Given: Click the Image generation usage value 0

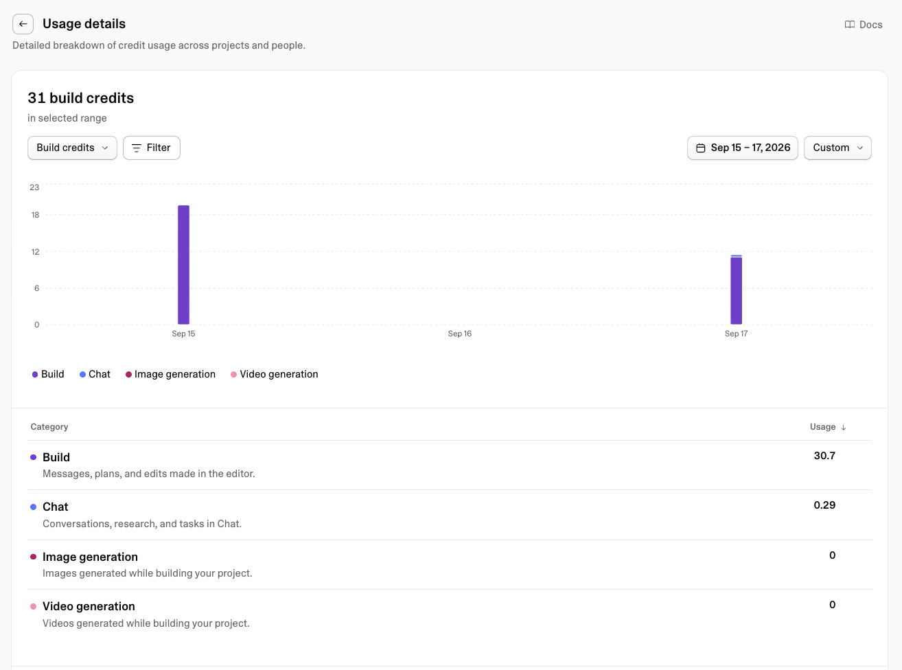Looking at the screenshot, I should point(832,555).
